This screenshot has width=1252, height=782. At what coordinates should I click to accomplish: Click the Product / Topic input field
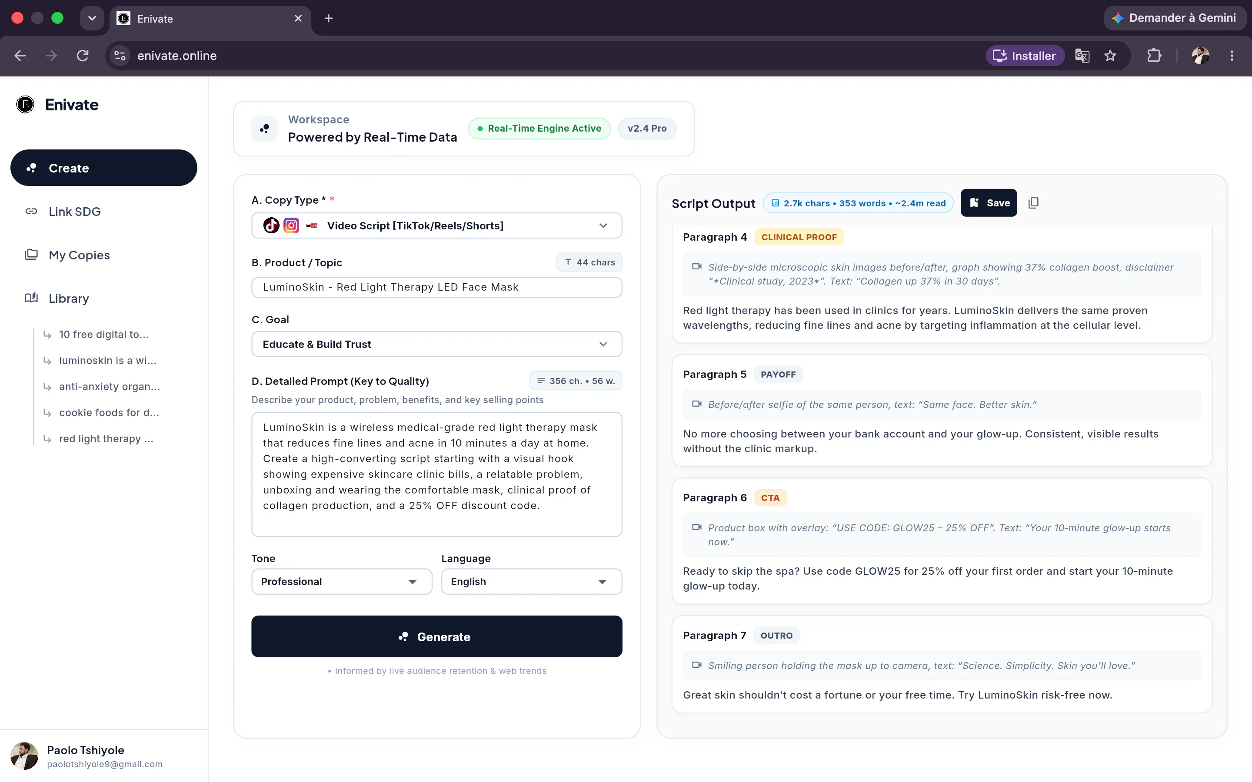pyautogui.click(x=436, y=287)
